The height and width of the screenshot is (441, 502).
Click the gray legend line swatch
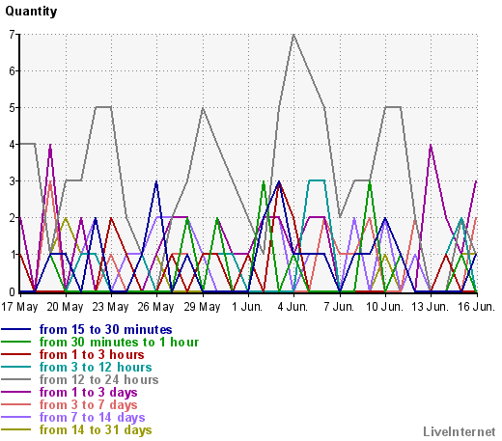click(x=15, y=379)
